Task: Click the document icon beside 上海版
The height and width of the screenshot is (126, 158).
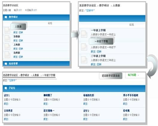Action: (x=7, y=47)
